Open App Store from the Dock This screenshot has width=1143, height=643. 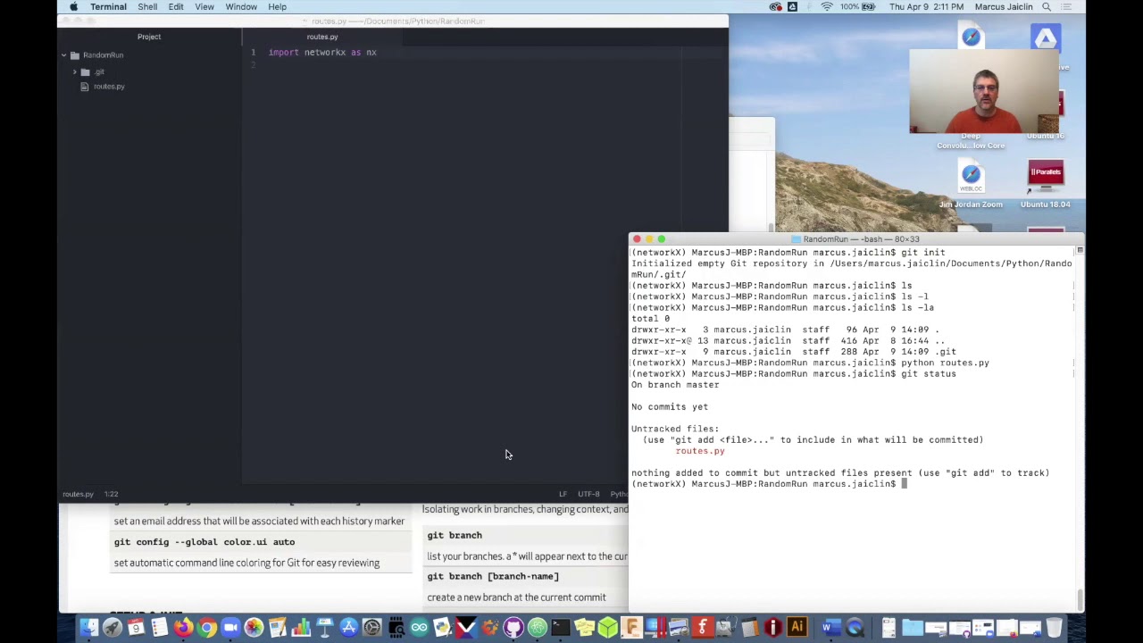(x=348, y=628)
